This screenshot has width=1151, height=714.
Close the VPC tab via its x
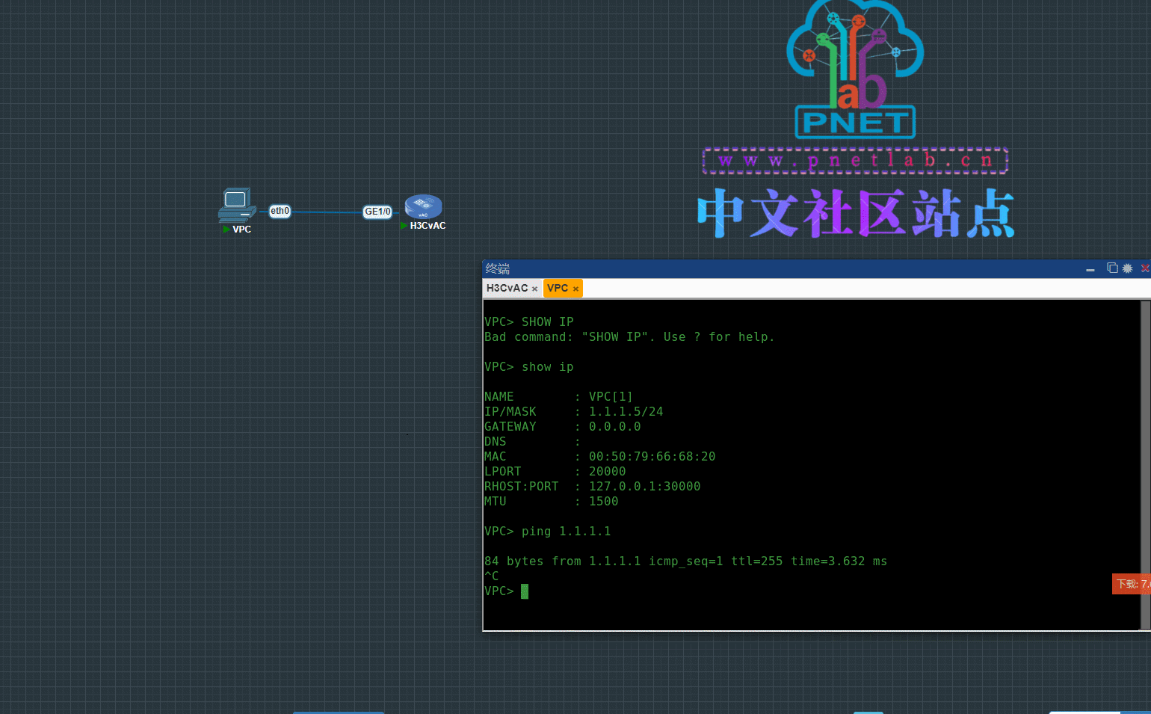[575, 288]
